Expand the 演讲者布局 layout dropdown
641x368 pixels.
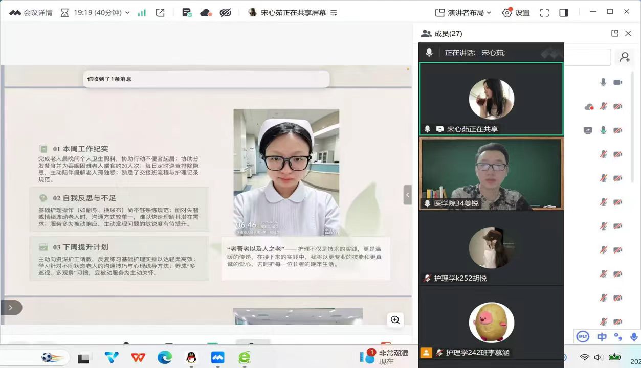(x=463, y=13)
